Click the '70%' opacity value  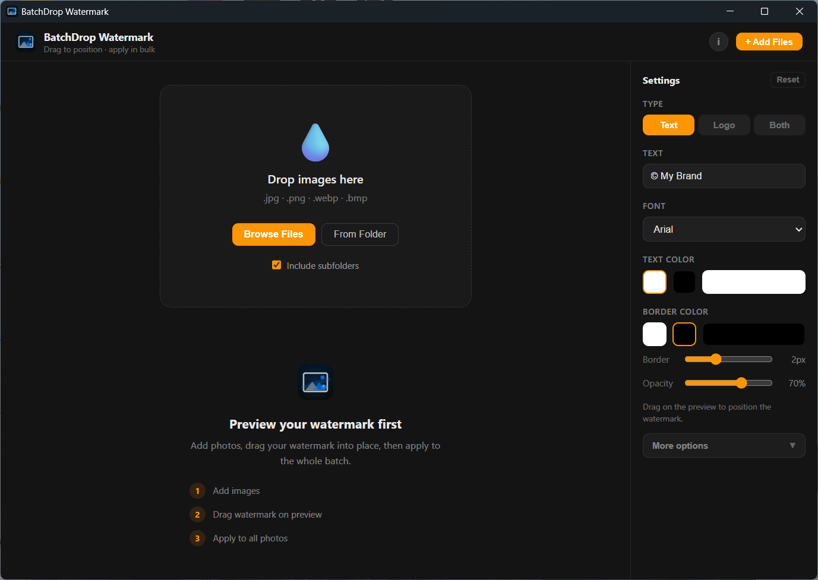797,383
